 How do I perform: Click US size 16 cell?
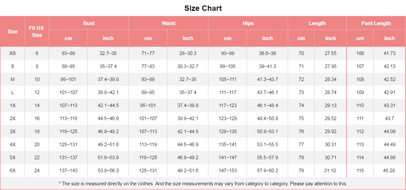[37, 119]
